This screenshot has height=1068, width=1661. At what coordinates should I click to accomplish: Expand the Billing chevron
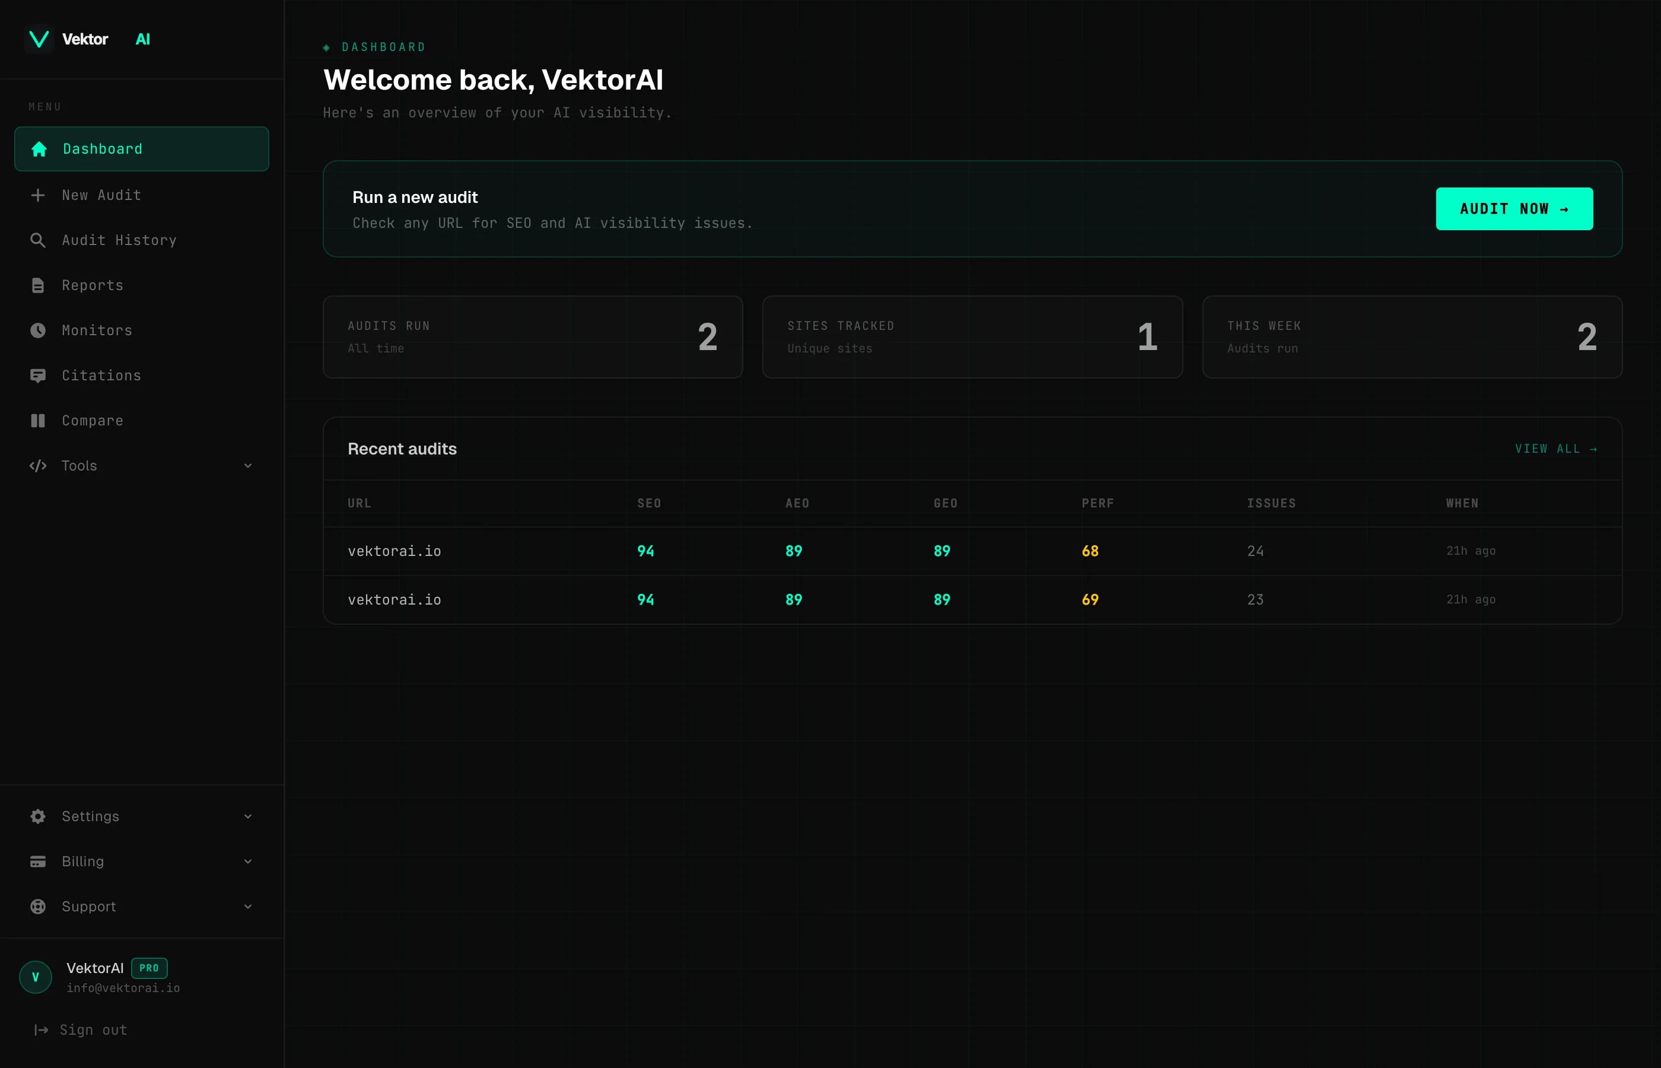tap(247, 862)
